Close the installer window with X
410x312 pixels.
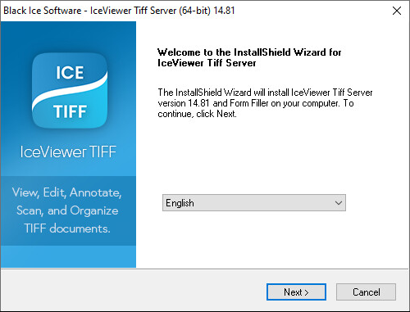point(397,11)
